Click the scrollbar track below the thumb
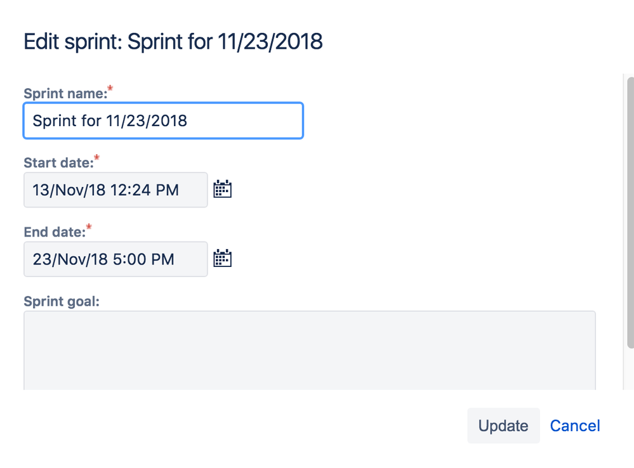The height and width of the screenshot is (468, 634). click(630, 368)
